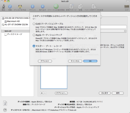Click the Resize Image (イメージのサイズを変更) icon
This screenshot has width=130, height=113.
click(94, 6)
